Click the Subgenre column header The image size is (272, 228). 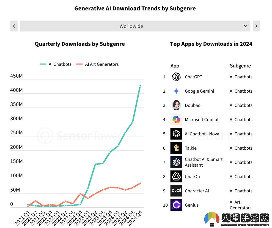240,66
